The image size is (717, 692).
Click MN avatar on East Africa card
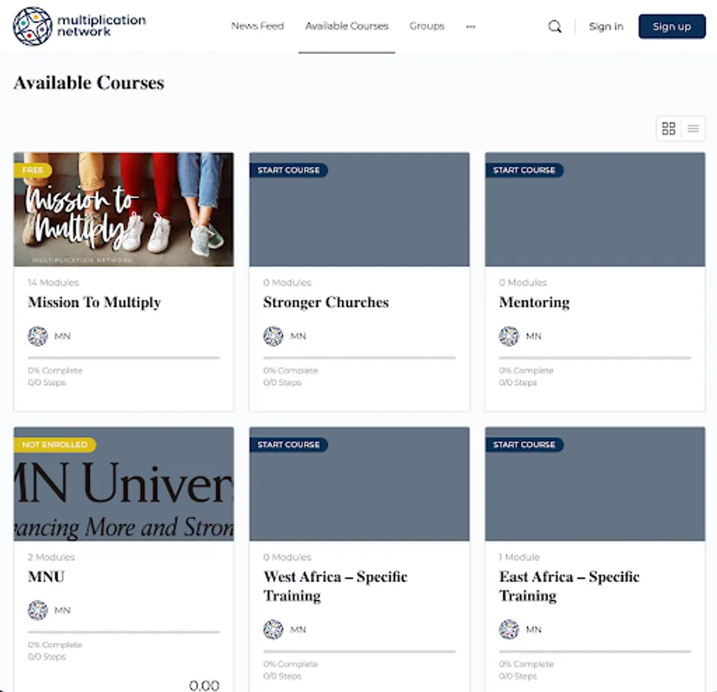(x=509, y=630)
